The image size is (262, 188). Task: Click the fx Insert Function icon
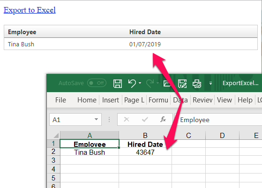pyautogui.click(x=163, y=119)
